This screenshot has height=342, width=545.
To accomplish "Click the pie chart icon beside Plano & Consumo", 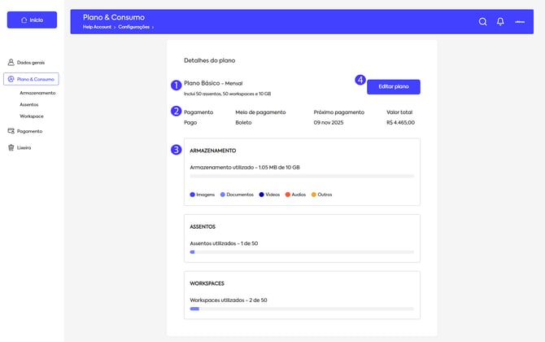I will pos(11,79).
